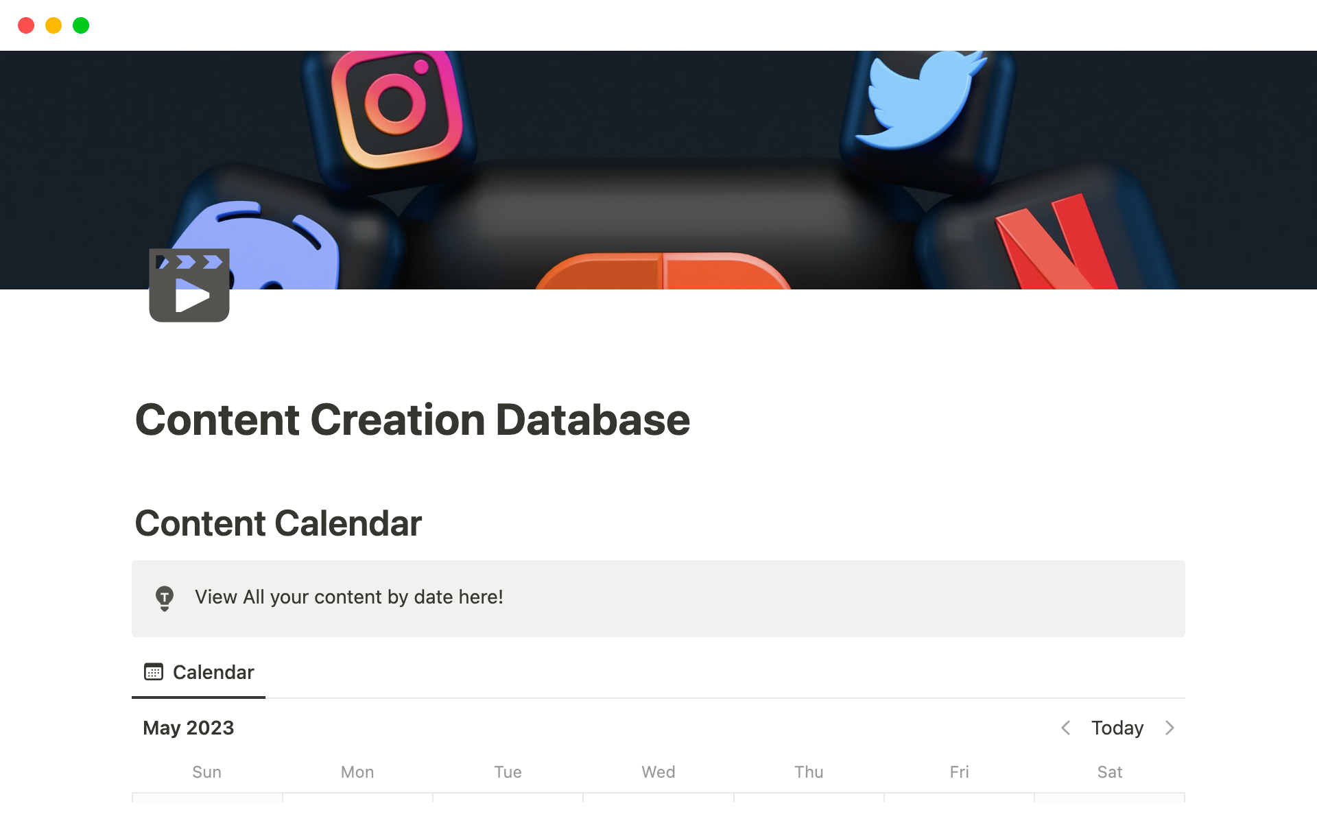Click the Sun column header
Image resolution: width=1317 pixels, height=823 pixels.
[x=206, y=772]
